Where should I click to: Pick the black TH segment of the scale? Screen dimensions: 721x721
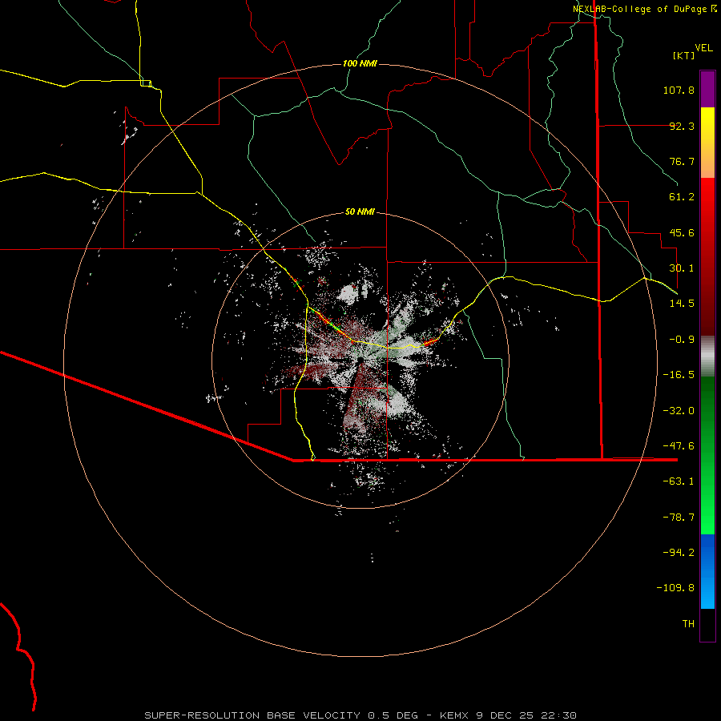click(707, 625)
